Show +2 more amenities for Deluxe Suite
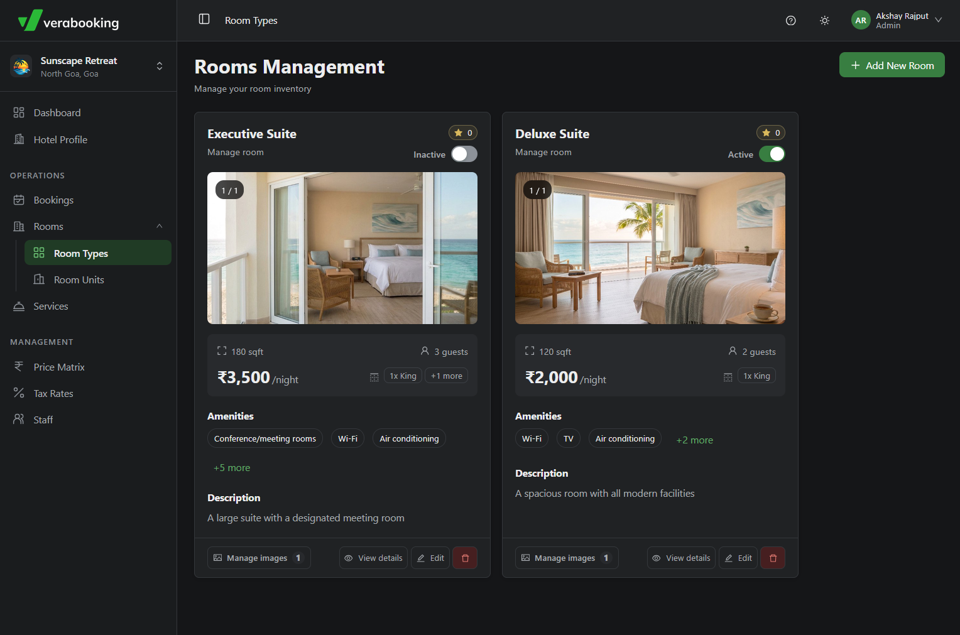Viewport: 960px width, 635px height. pyautogui.click(x=694, y=440)
